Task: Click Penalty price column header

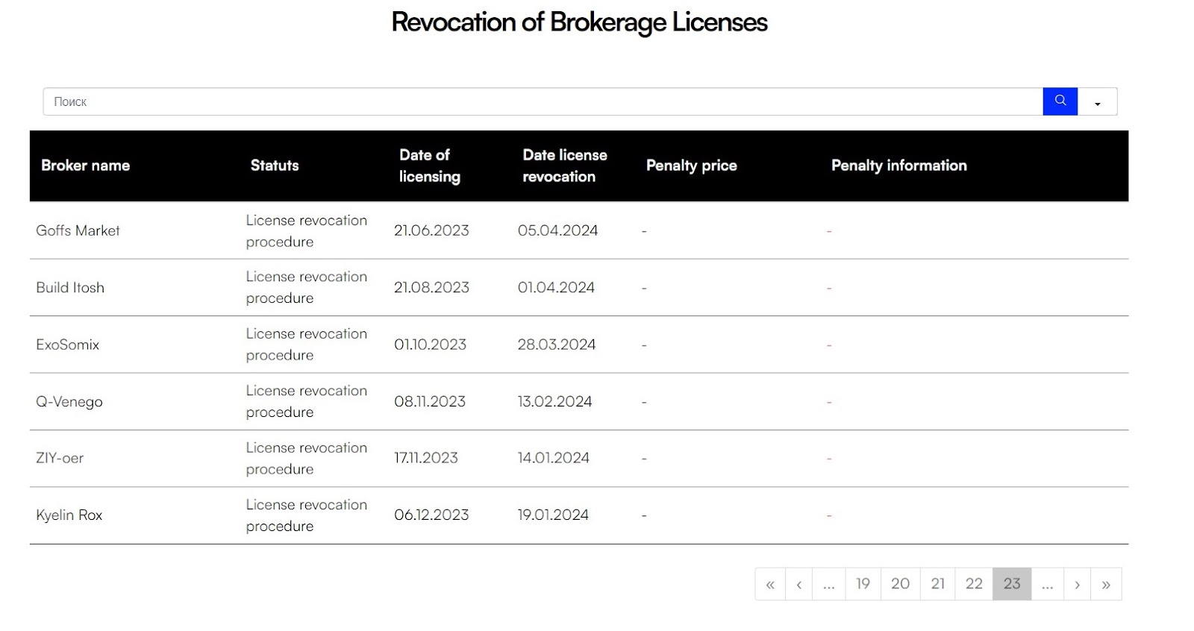Action: tap(691, 166)
